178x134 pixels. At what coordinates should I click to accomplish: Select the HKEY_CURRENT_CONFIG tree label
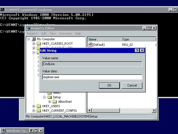[59, 111]
